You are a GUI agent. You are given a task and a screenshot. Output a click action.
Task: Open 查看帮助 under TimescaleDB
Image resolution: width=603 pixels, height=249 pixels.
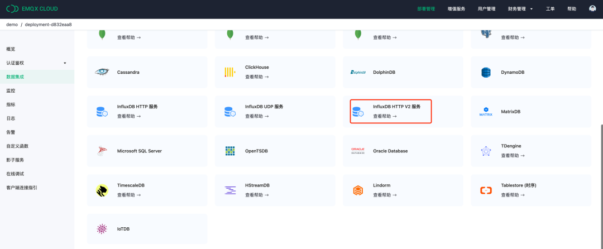tap(129, 195)
